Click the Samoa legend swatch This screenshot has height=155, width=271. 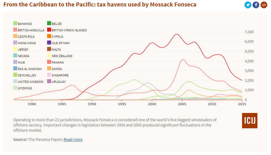coord(49,69)
